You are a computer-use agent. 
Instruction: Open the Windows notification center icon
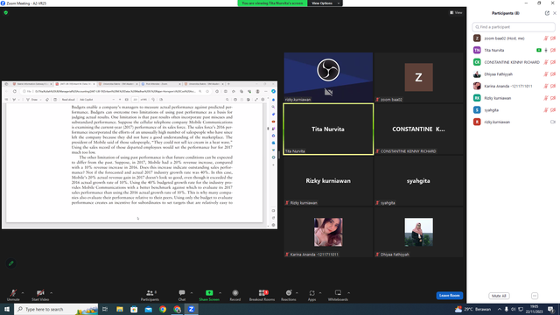point(550,309)
